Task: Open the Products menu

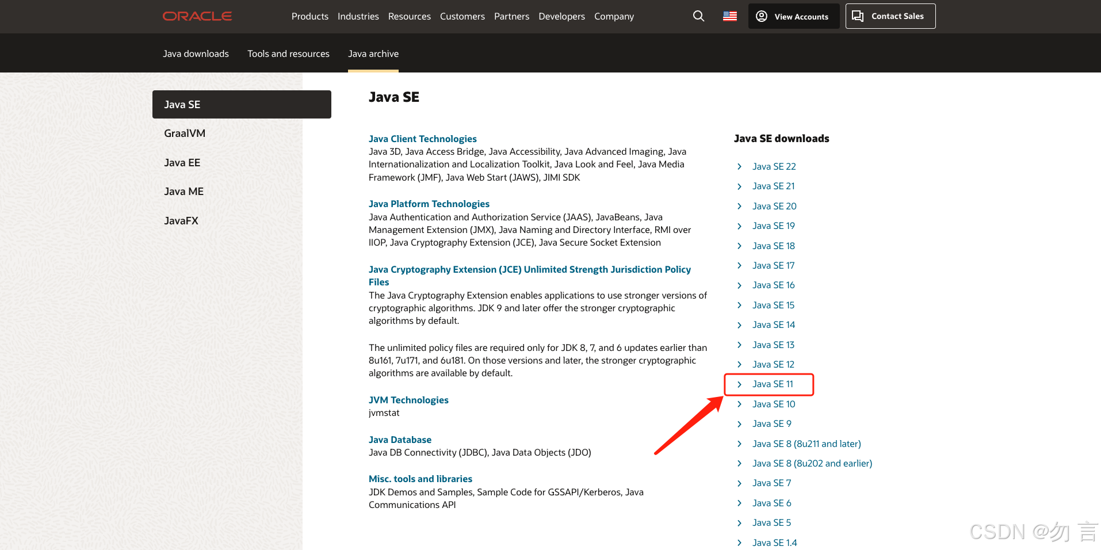Action: click(310, 16)
